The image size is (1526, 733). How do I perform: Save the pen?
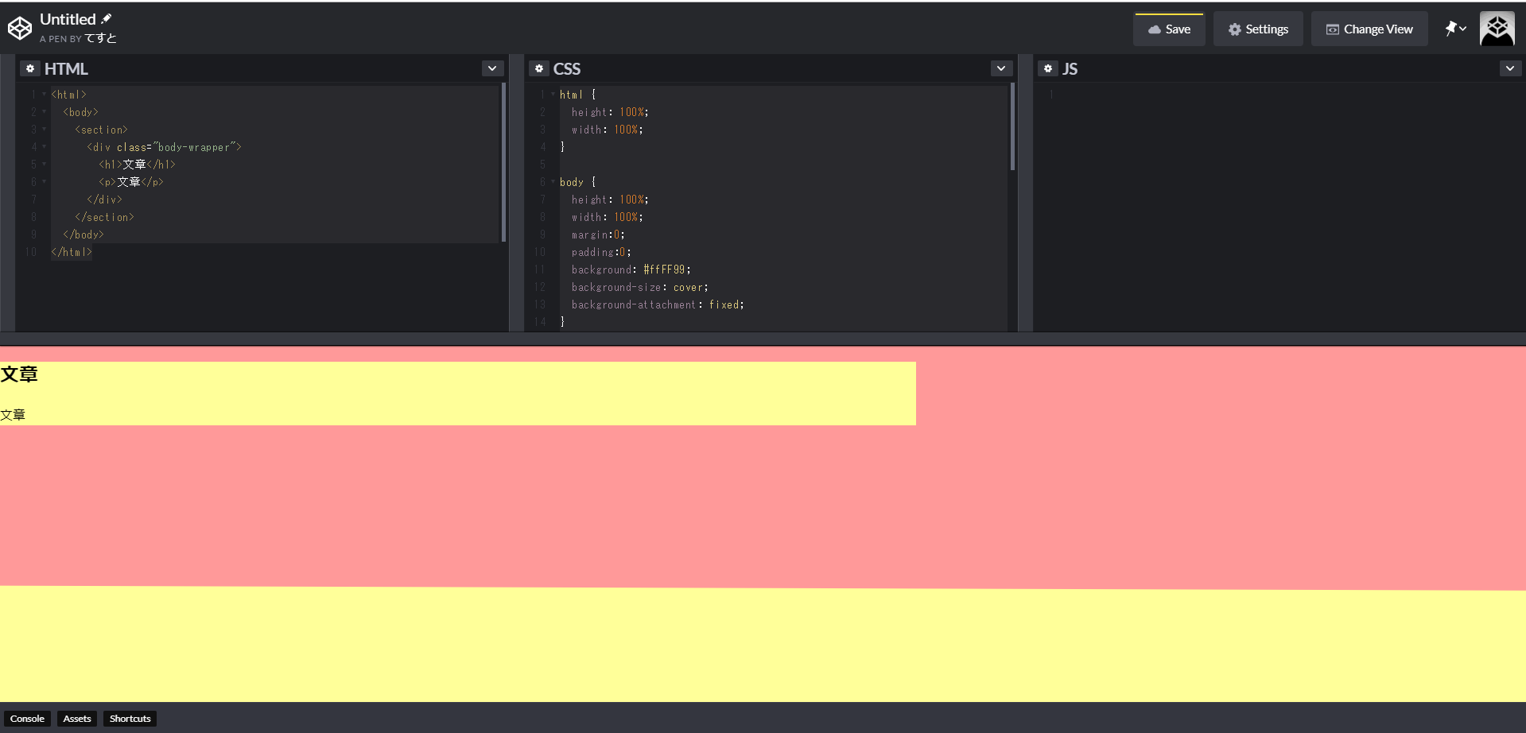coord(1169,29)
